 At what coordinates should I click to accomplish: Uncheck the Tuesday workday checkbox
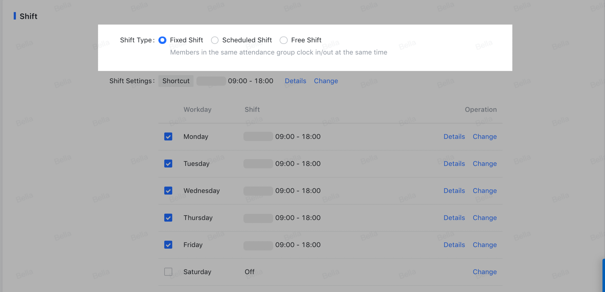168,164
